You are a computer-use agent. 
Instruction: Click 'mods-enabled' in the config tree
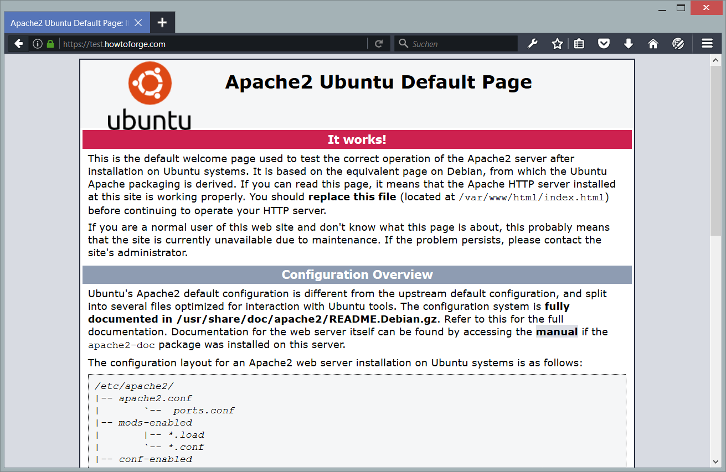pyautogui.click(x=156, y=423)
